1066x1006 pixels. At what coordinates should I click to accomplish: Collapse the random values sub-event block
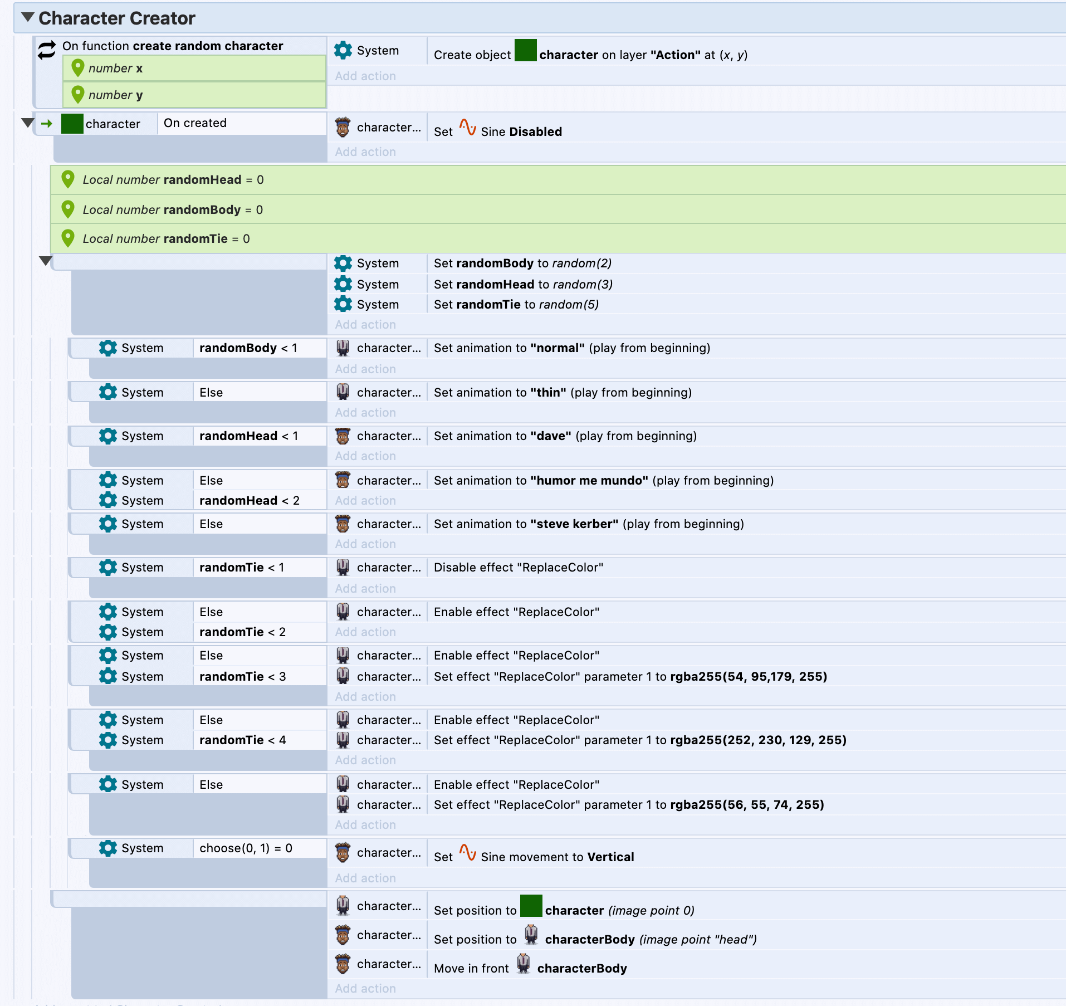click(x=46, y=261)
